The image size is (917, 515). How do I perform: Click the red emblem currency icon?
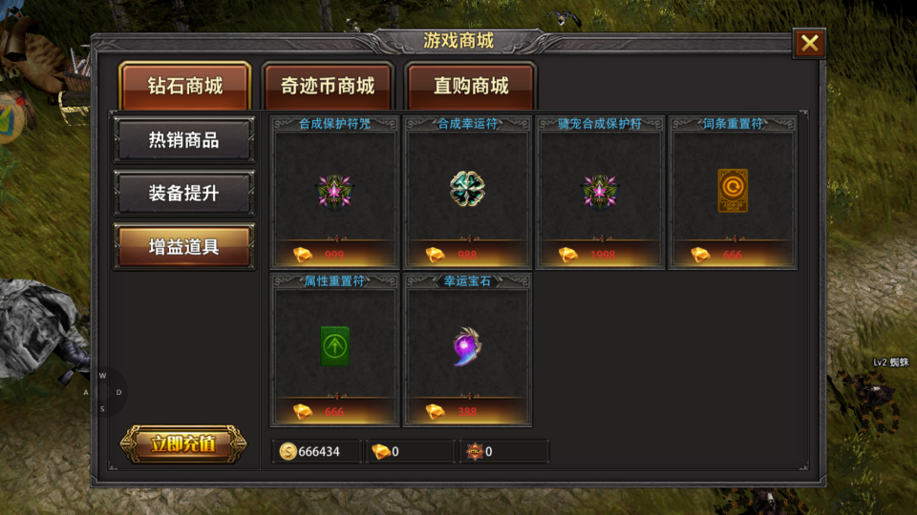click(475, 451)
